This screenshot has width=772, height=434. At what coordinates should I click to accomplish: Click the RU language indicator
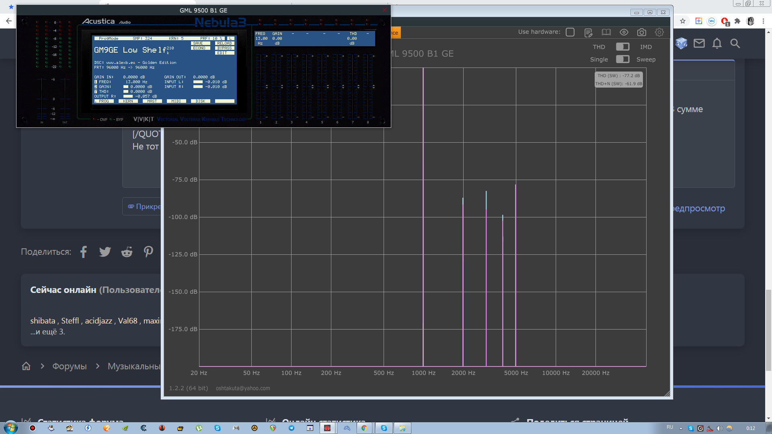pos(669,427)
